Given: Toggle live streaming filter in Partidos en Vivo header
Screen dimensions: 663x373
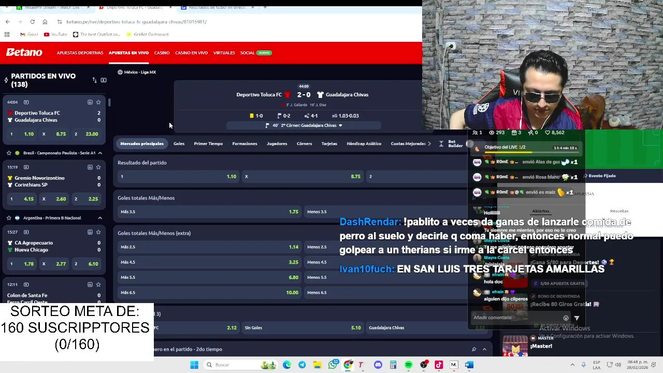Looking at the screenshot, I should 104,80.
